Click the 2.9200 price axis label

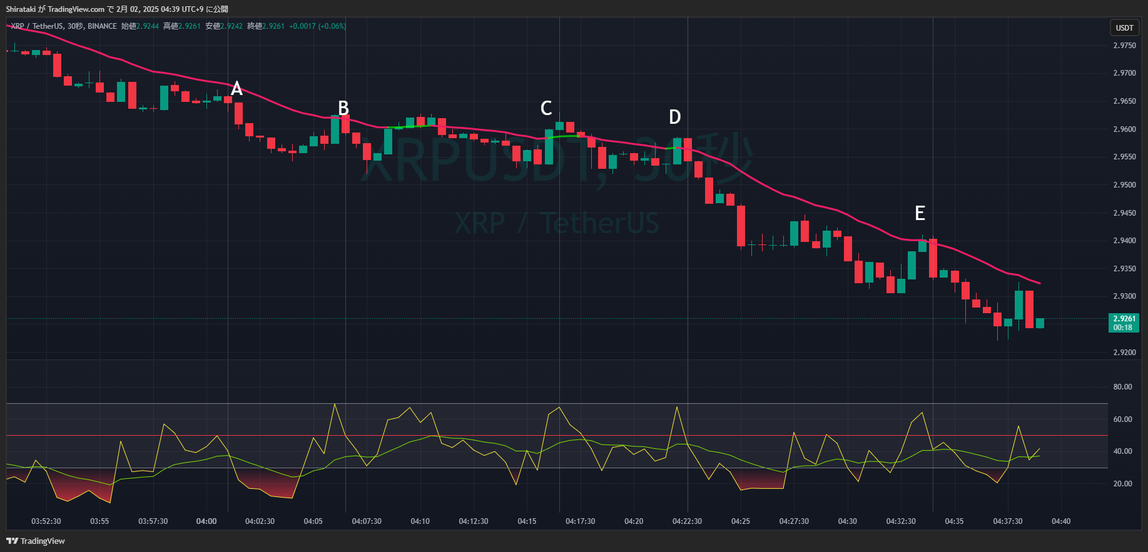[x=1124, y=353]
